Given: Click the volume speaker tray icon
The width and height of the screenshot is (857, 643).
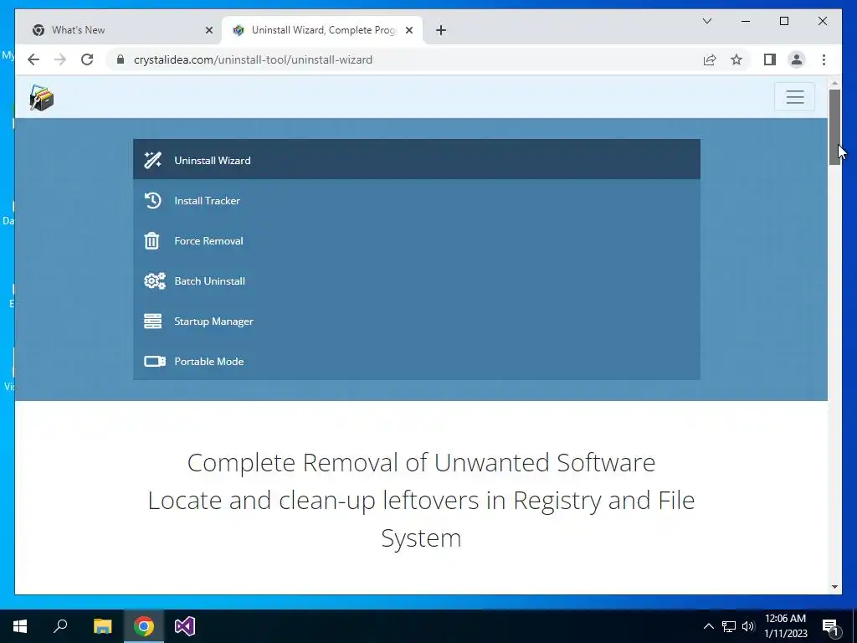Looking at the screenshot, I should tap(748, 626).
